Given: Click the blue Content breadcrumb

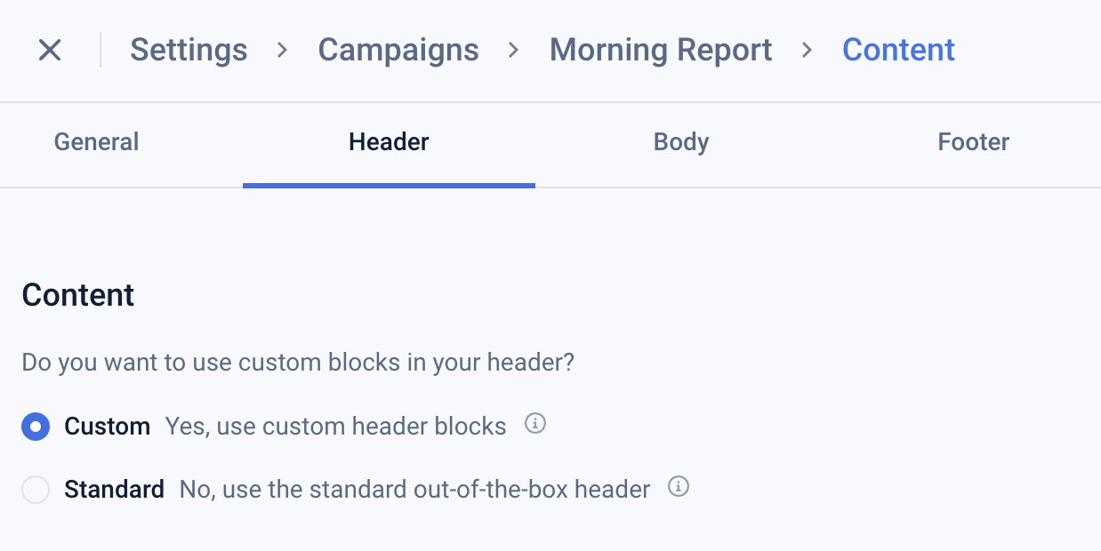Looking at the screenshot, I should coord(898,50).
